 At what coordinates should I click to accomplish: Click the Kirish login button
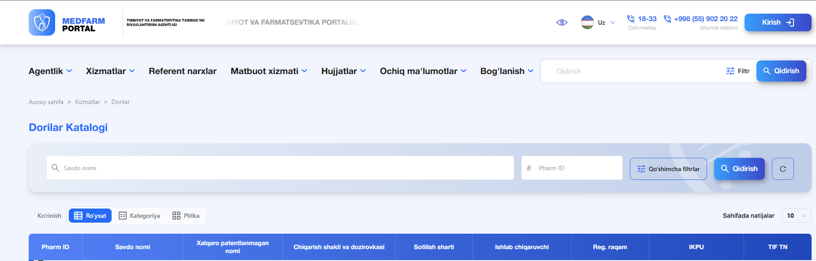778,22
